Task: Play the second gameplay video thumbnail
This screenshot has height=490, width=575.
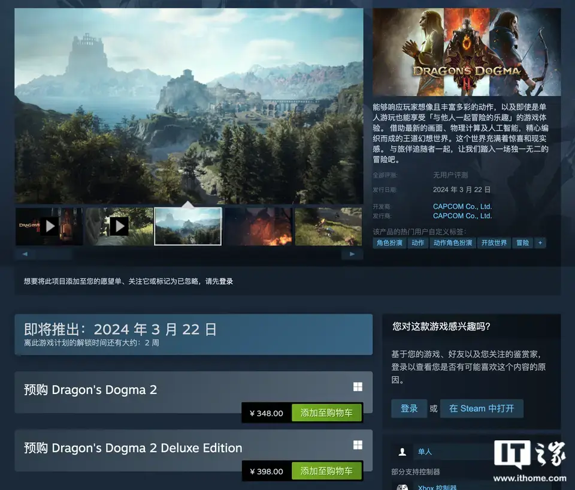Action: tap(119, 226)
